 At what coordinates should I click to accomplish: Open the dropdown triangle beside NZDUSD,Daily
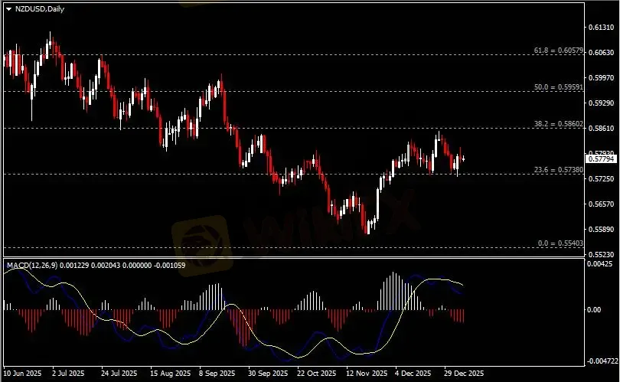[8, 9]
